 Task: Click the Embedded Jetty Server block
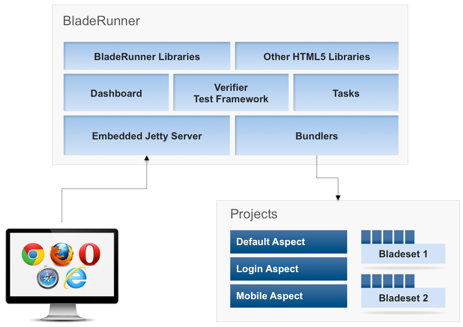pos(147,135)
